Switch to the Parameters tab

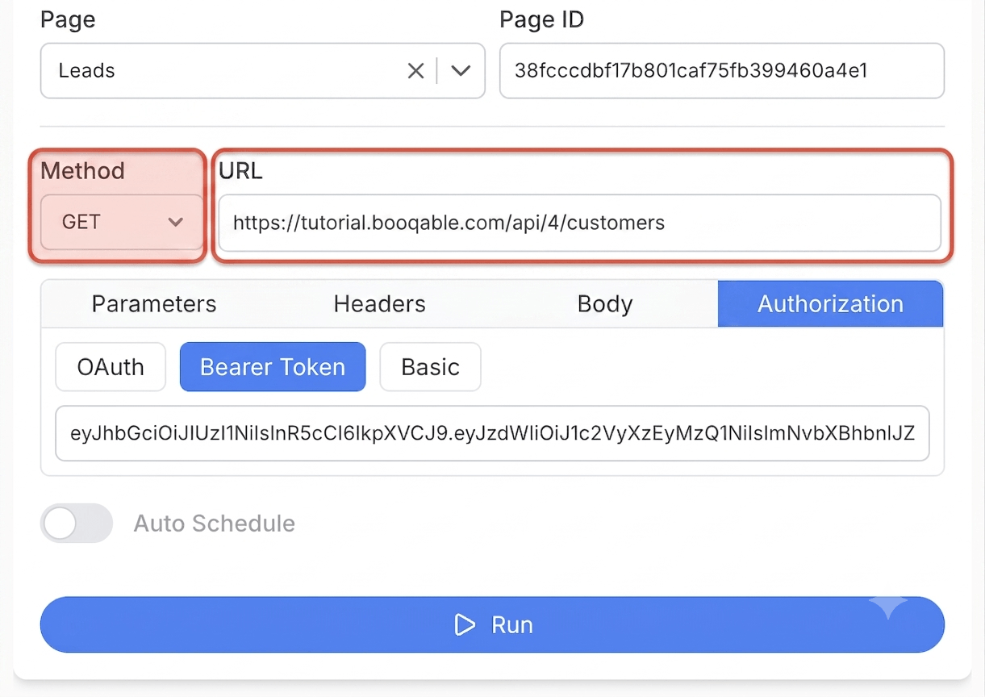(x=154, y=304)
